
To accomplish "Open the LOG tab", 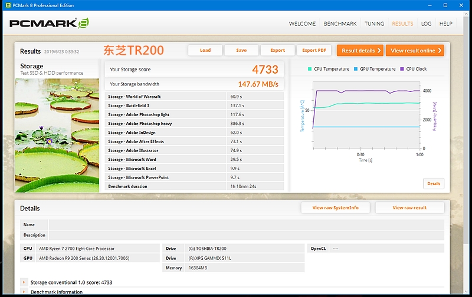I will (x=426, y=24).
